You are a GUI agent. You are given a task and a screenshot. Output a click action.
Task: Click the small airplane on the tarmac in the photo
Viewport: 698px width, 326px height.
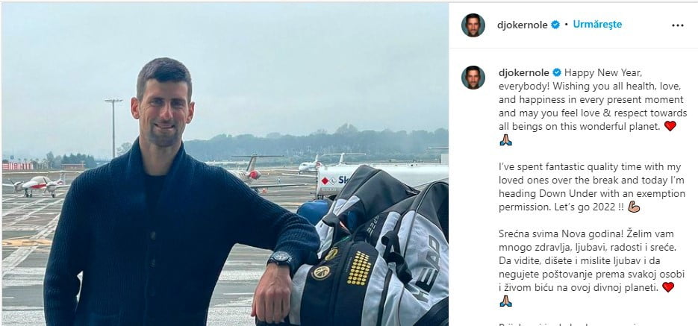(35, 184)
